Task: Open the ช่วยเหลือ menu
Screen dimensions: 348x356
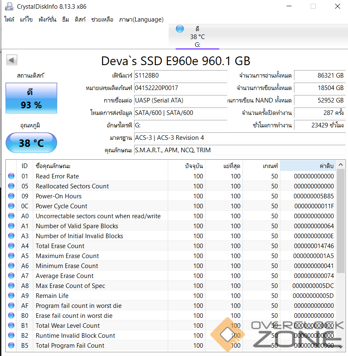Action: tap(102, 20)
